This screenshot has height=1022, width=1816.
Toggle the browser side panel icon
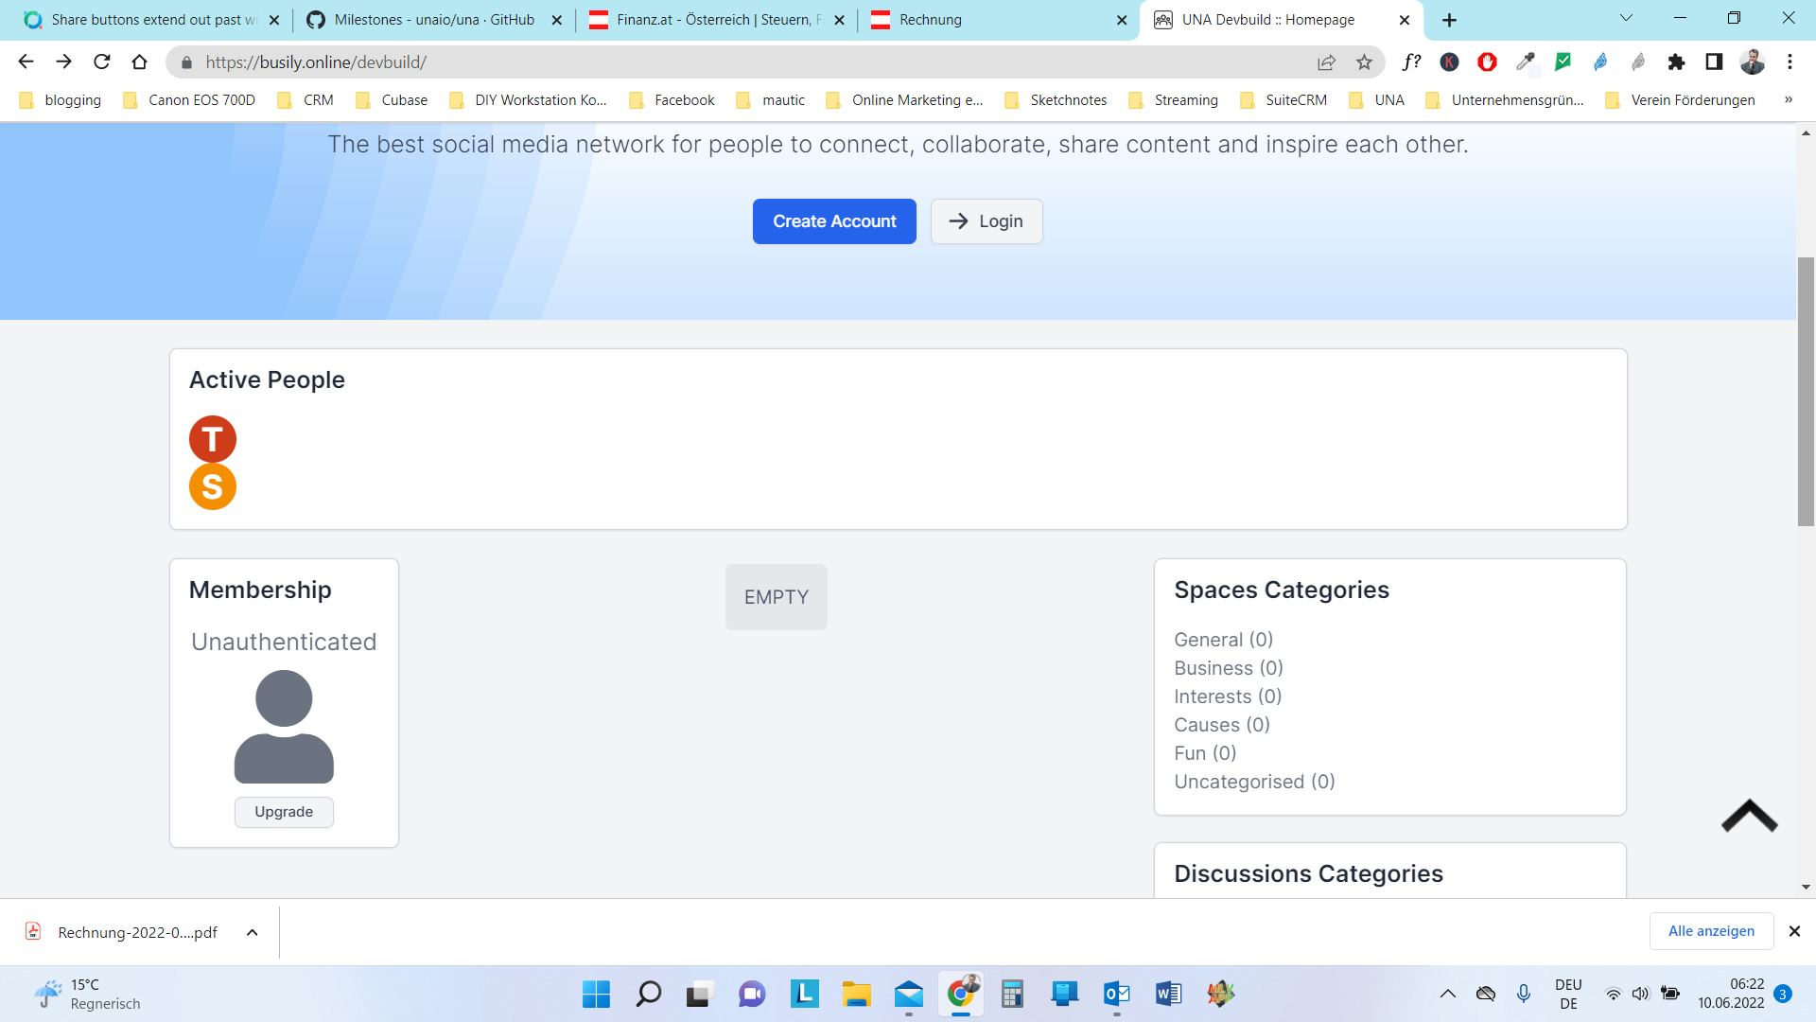point(1714,62)
